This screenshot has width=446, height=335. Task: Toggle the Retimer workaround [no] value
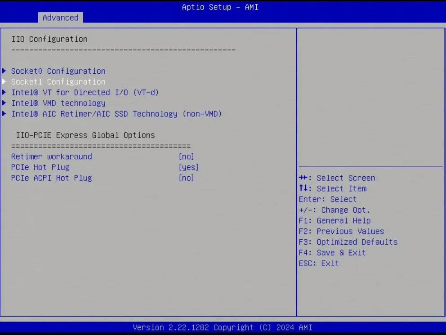186,156
